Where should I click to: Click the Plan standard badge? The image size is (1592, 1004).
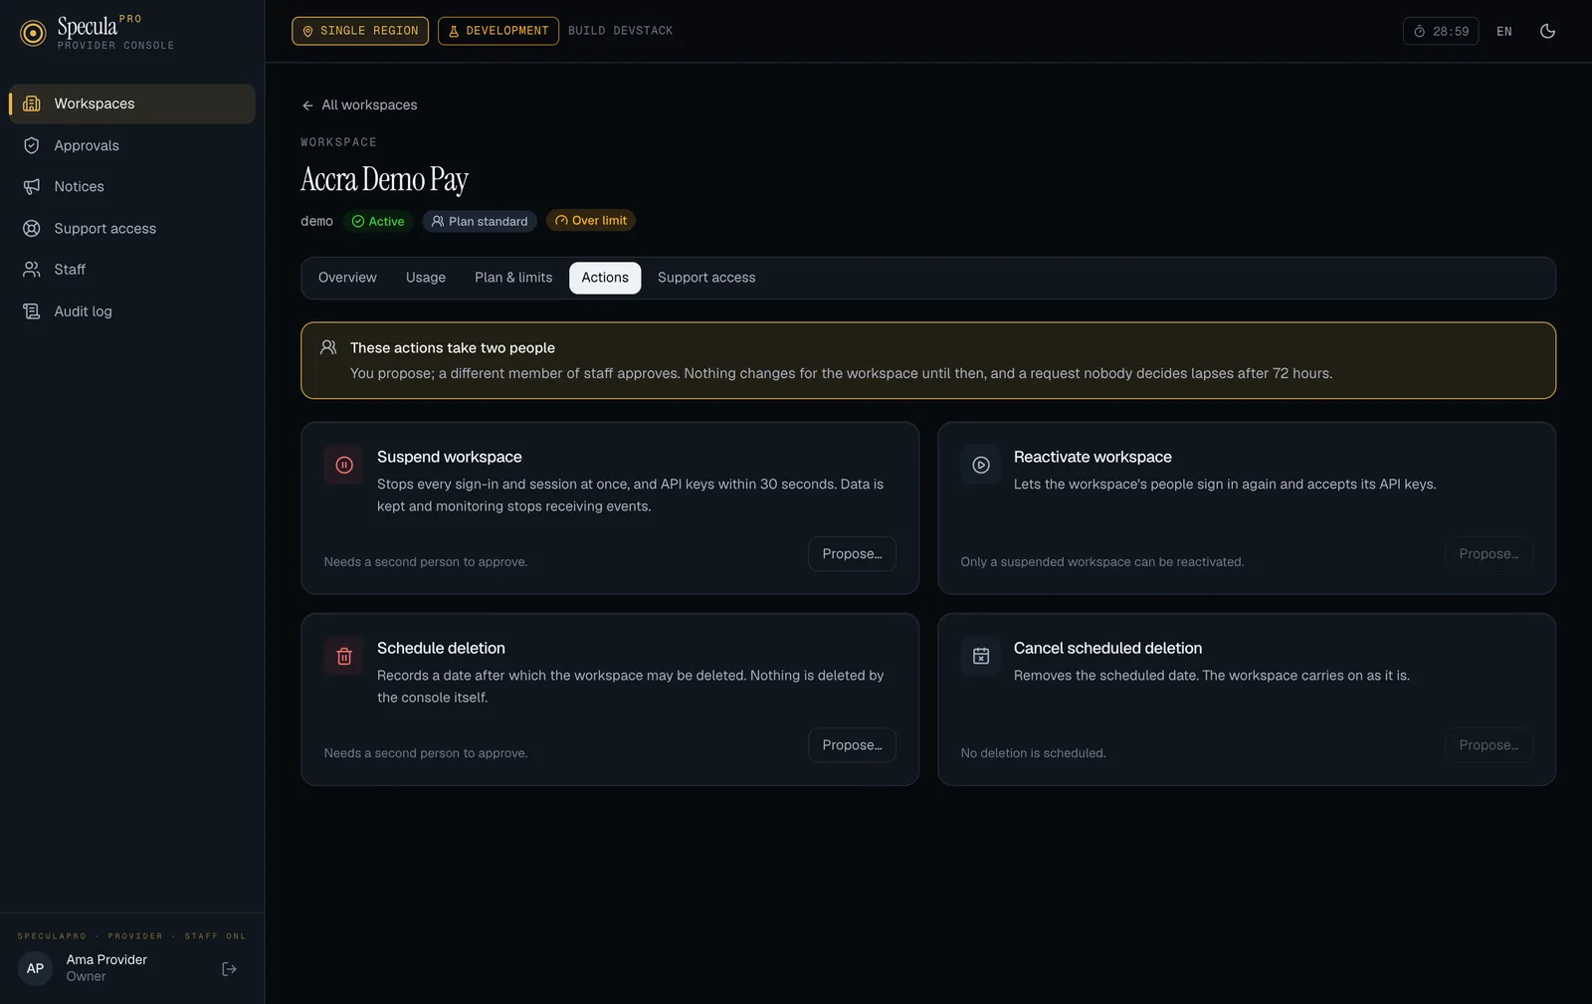pyautogui.click(x=480, y=221)
